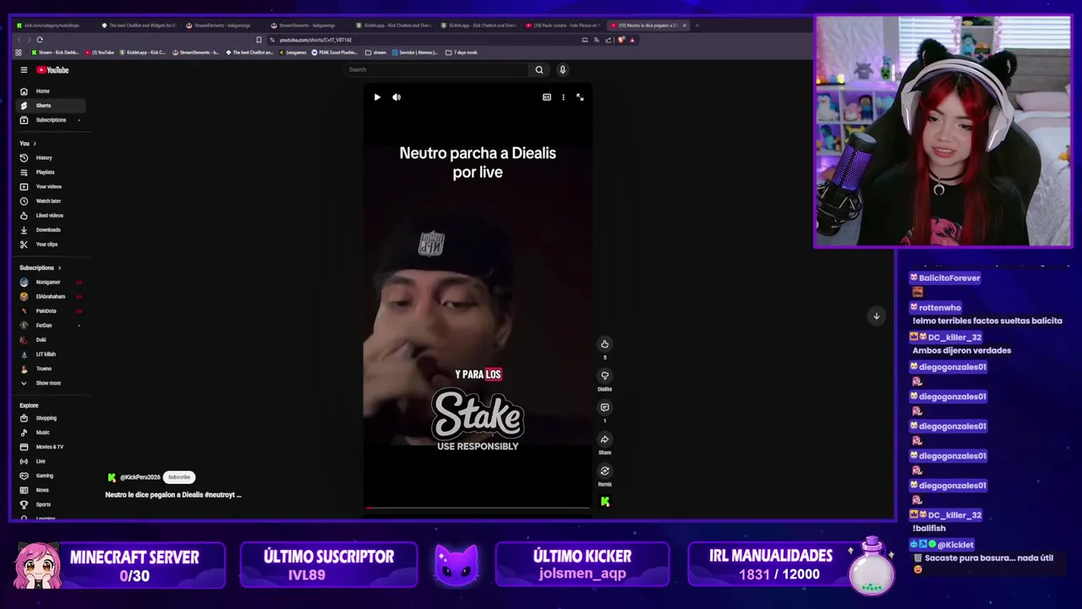
Task: Open ElAbrahaham channel subscription
Action: [x=50, y=297]
